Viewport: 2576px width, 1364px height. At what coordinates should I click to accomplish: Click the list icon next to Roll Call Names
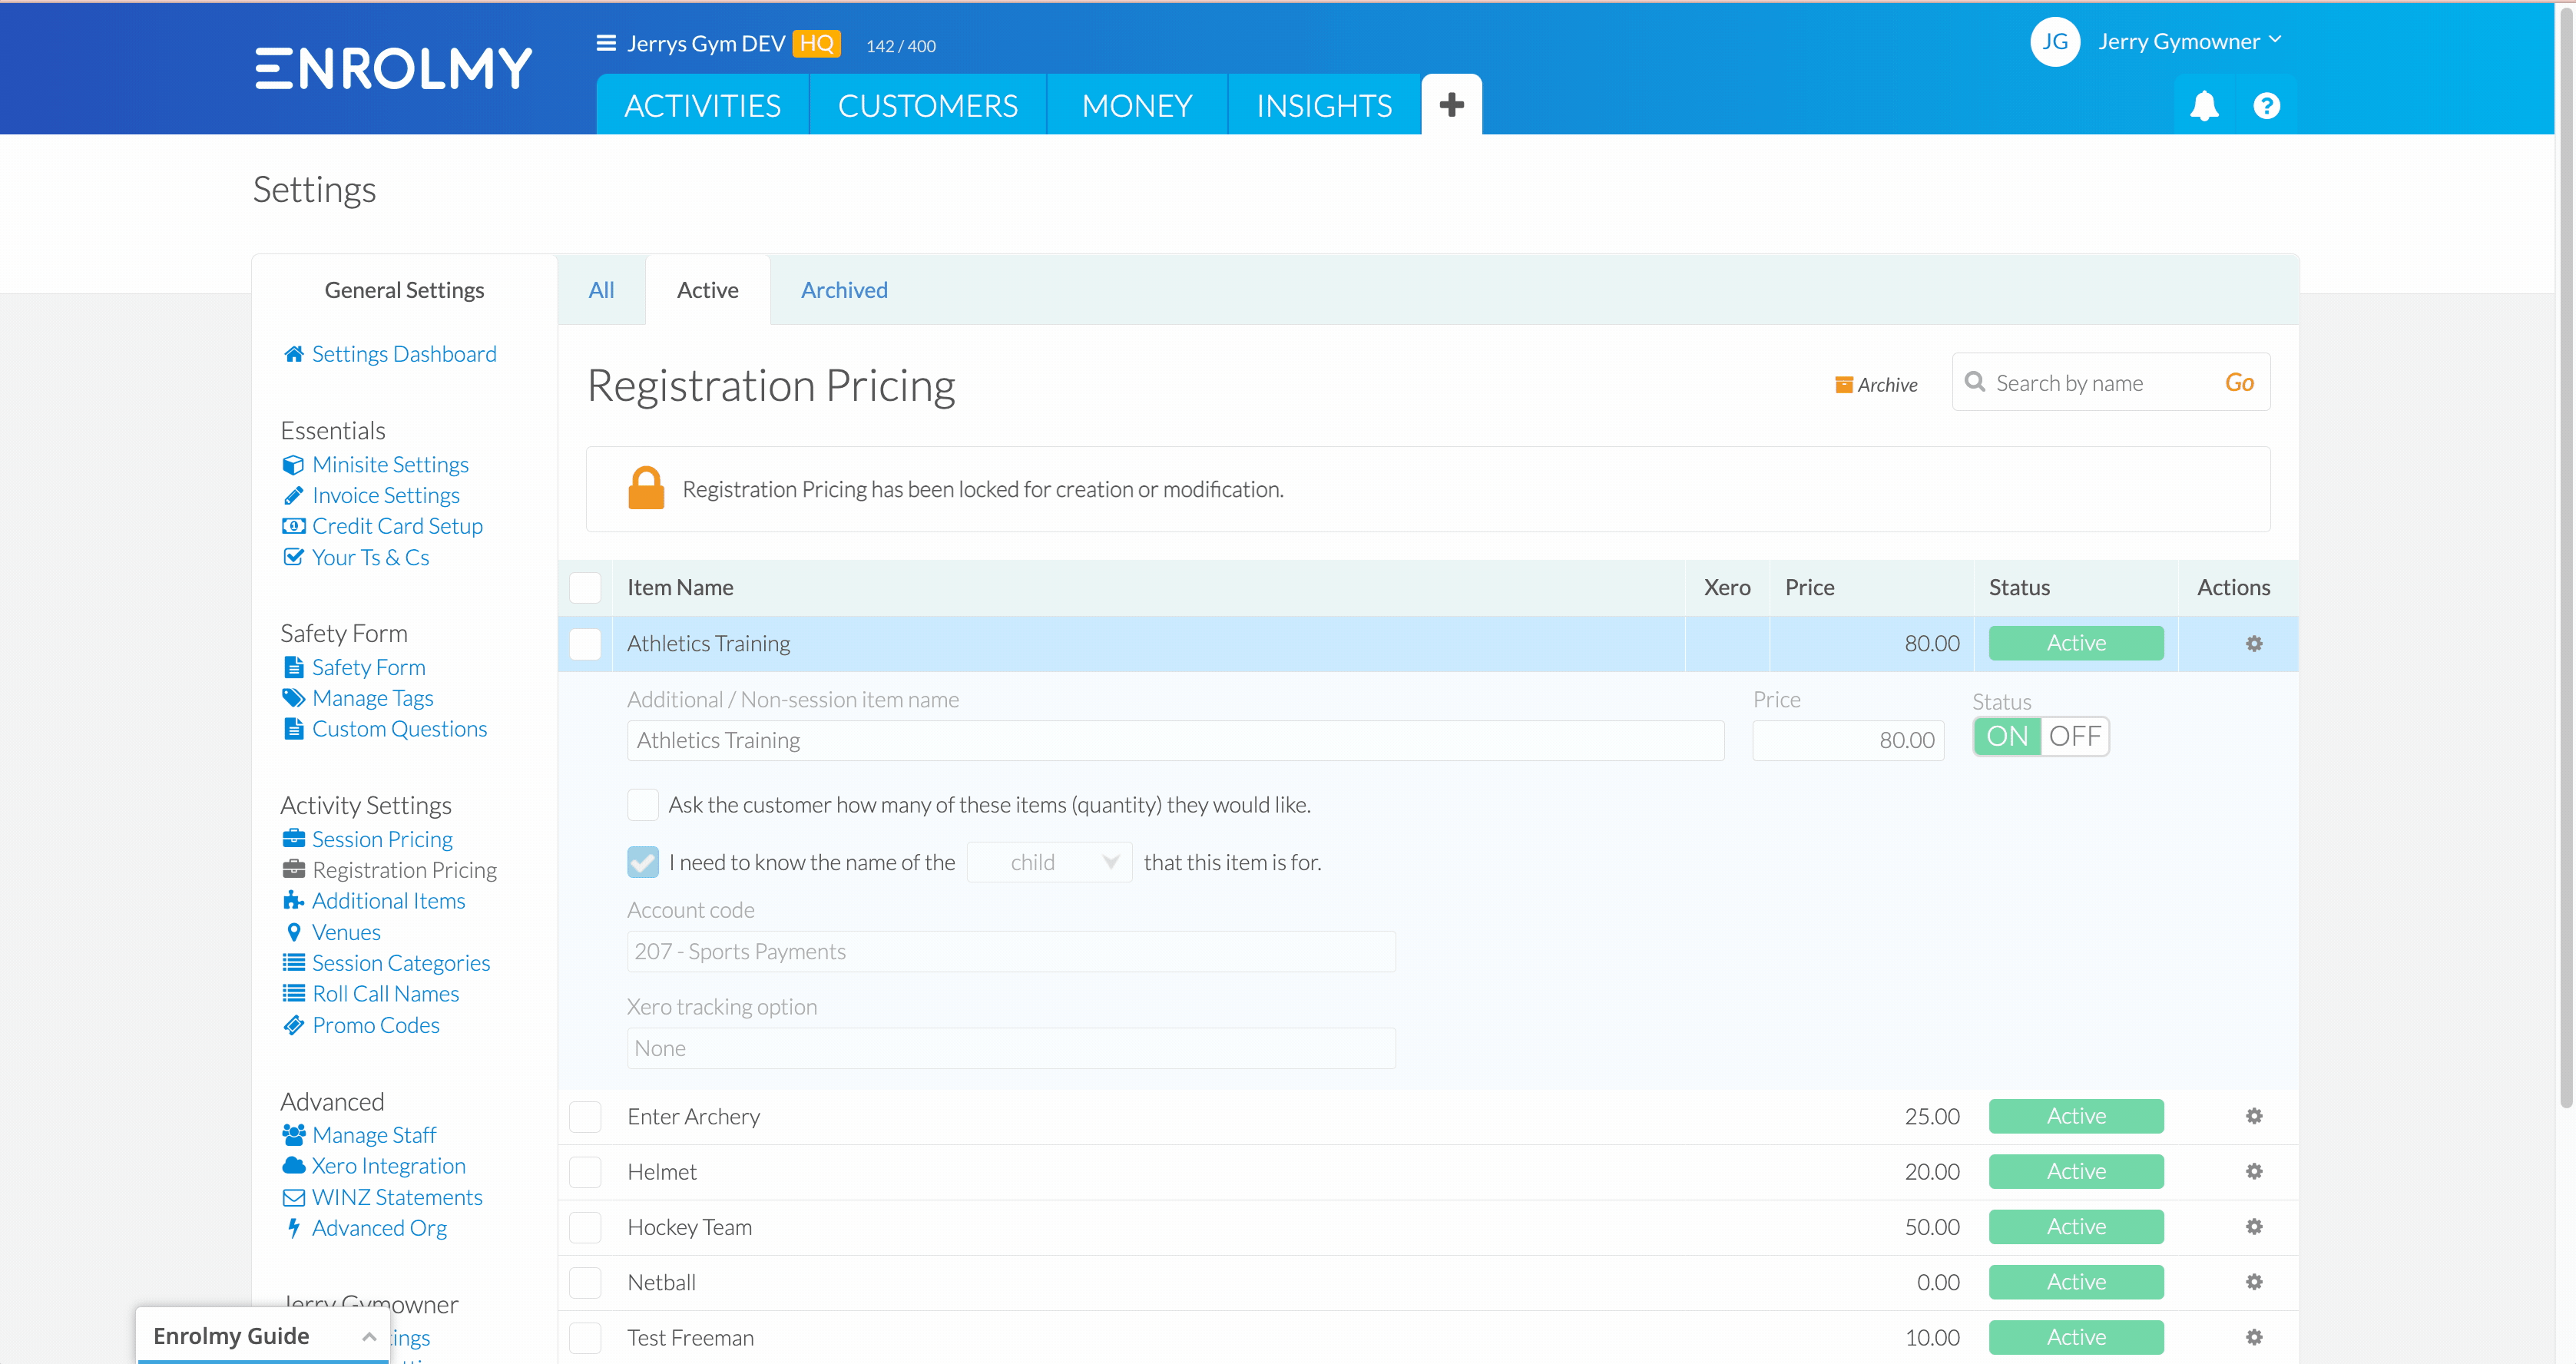coord(293,994)
